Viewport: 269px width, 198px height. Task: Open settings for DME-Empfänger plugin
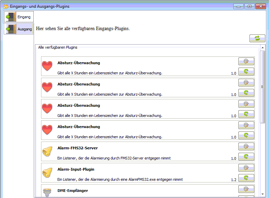[x=246, y=189]
